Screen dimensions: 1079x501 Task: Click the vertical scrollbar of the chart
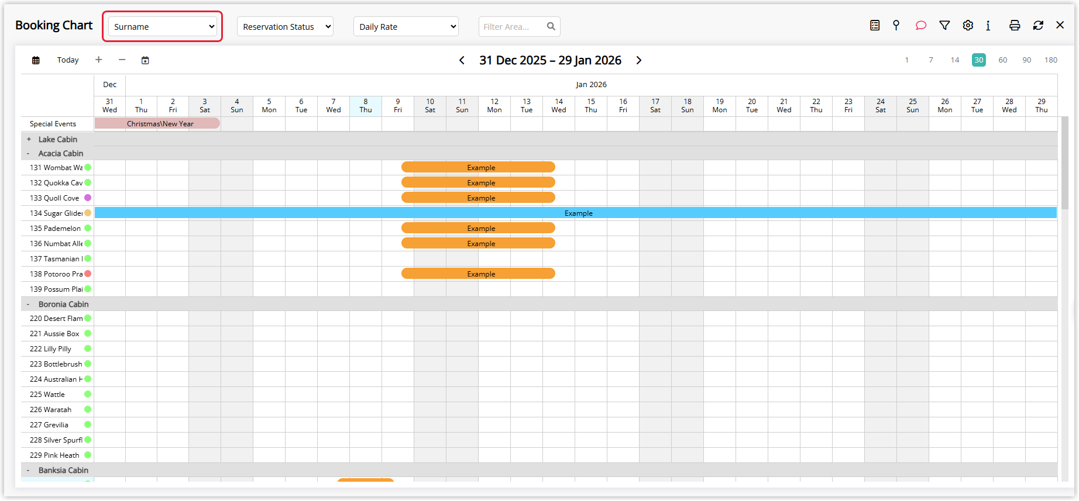[1065, 163]
